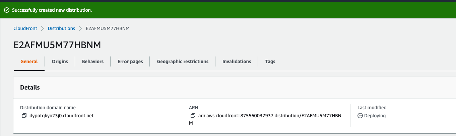Switch to the Tags tab

(x=270, y=61)
